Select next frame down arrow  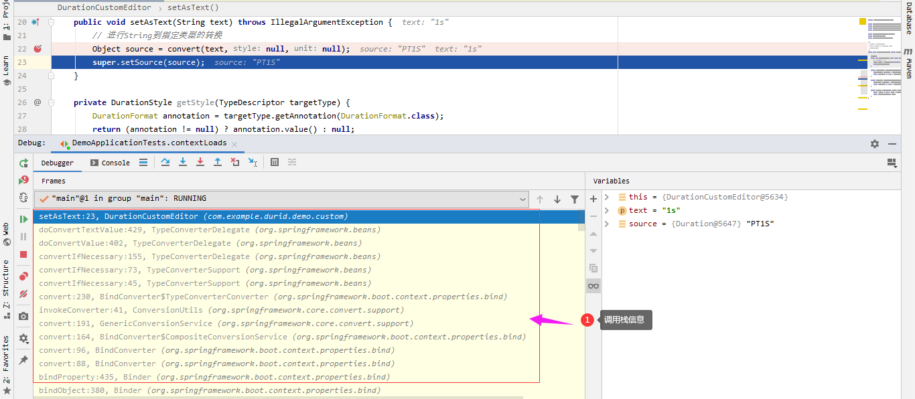(557, 199)
